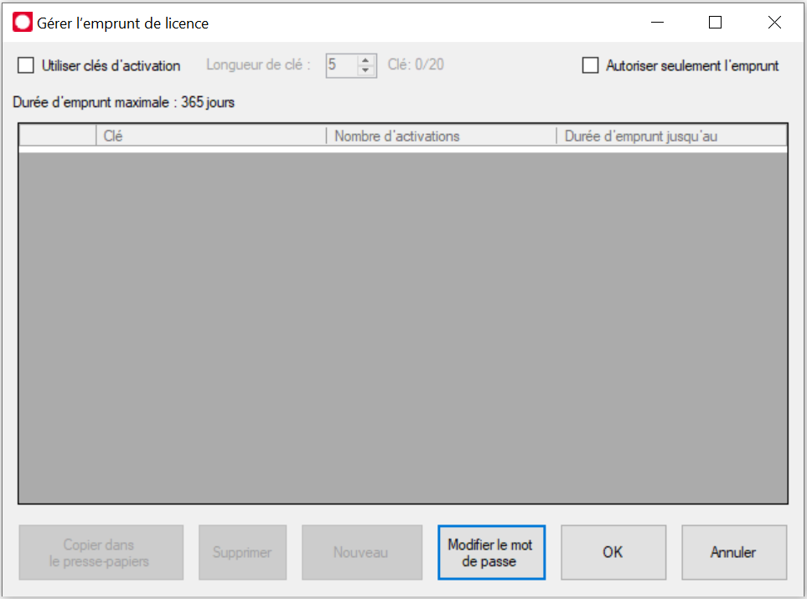Enable the "Utiliser clés d'activation" checkbox

27,65
